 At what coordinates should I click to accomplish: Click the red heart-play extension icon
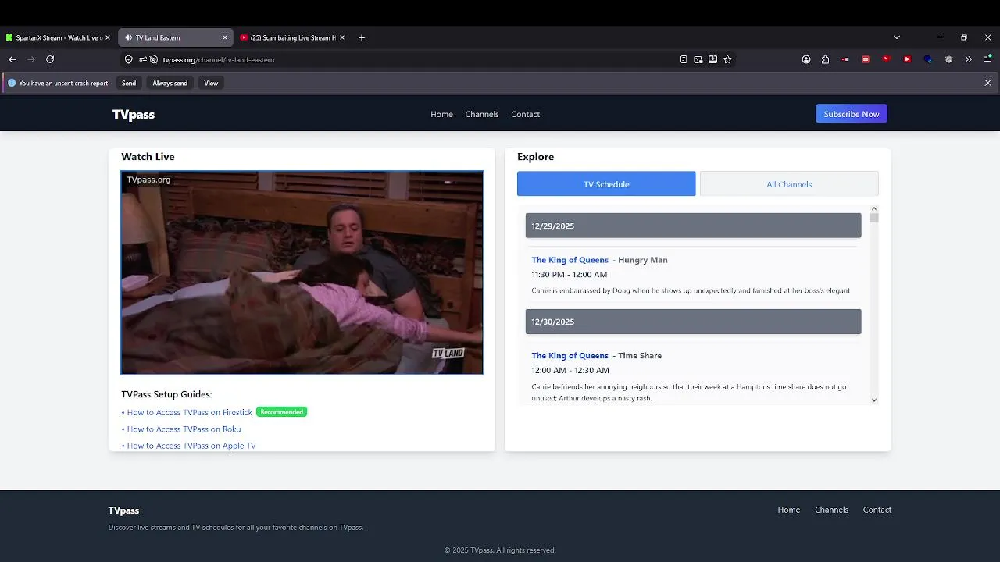point(886,59)
